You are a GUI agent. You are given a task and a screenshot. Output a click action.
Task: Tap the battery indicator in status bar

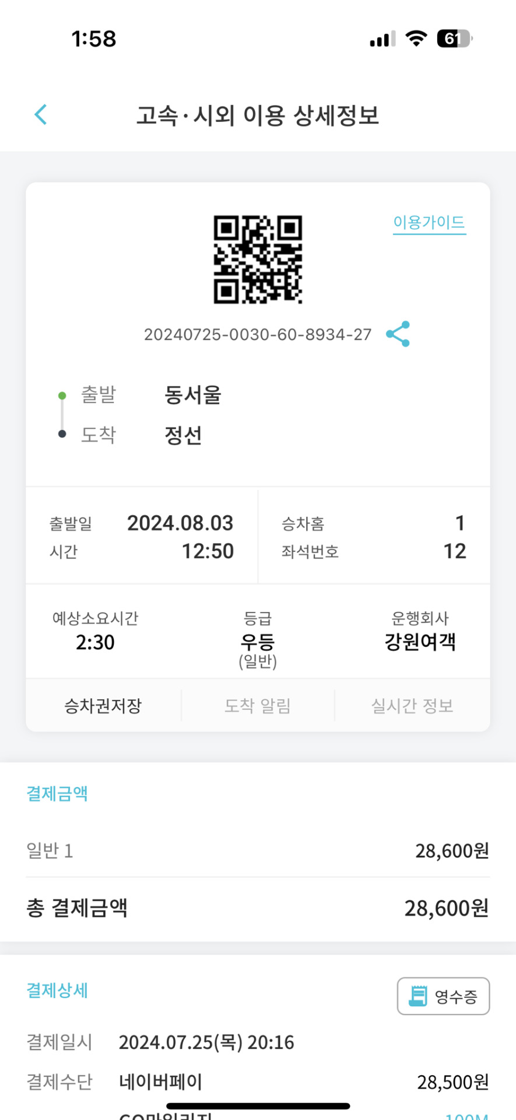tap(454, 38)
